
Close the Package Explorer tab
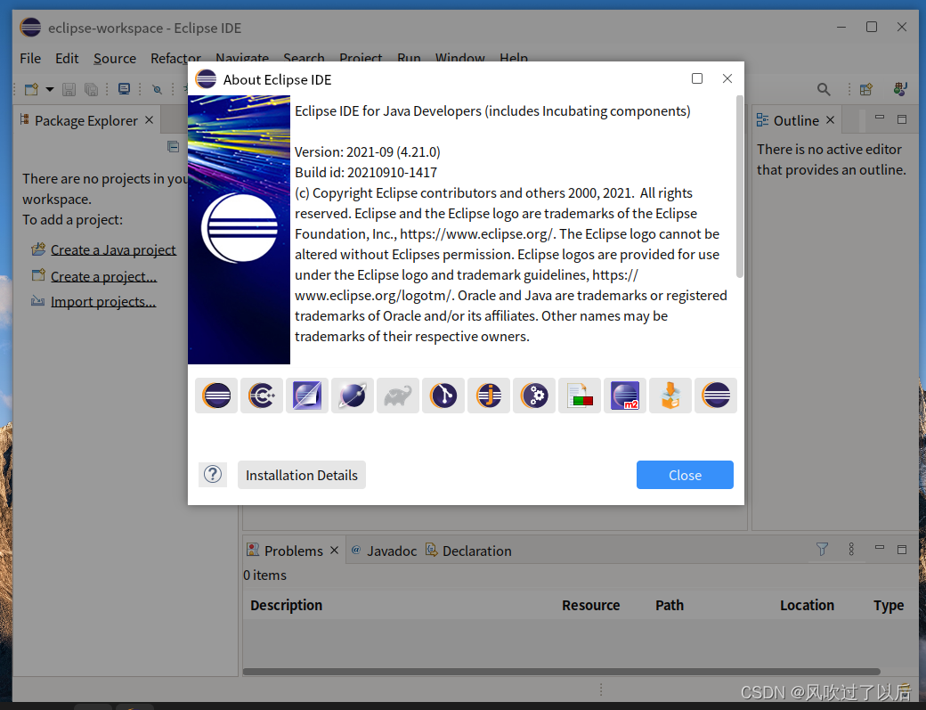150,120
